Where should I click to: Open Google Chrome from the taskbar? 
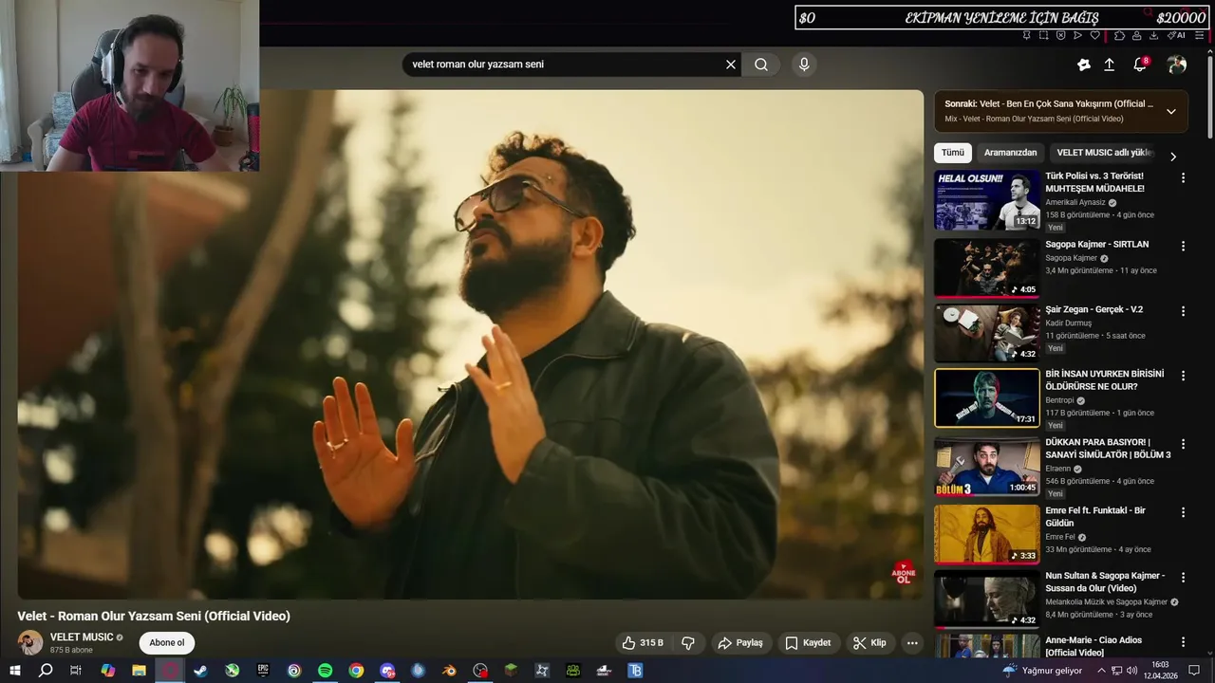point(356,671)
